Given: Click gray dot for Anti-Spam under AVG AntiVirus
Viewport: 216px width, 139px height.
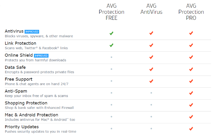Looking at the screenshot, I should (151, 93).
